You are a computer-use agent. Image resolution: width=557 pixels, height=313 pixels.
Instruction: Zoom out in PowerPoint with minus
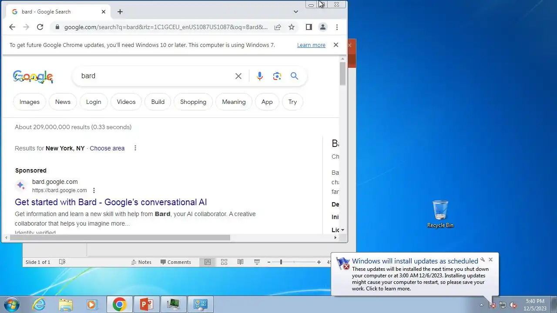(269, 262)
